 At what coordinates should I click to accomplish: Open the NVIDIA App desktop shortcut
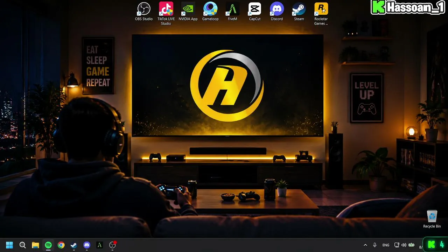[188, 12]
